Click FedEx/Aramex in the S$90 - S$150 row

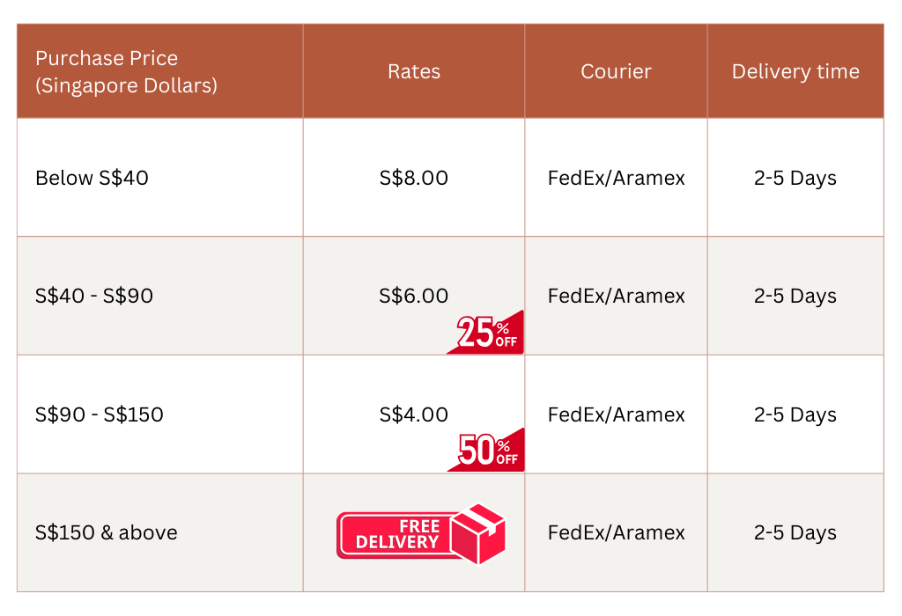click(617, 414)
